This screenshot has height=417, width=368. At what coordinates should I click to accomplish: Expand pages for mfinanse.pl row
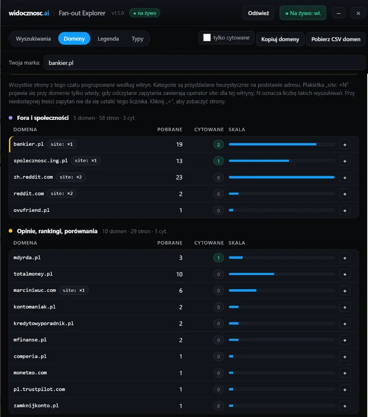pyautogui.click(x=345, y=340)
